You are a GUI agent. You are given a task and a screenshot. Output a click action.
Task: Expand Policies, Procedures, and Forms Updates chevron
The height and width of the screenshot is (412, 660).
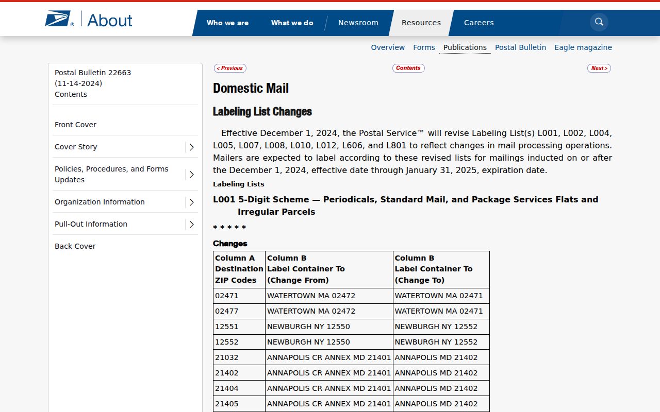click(191, 175)
